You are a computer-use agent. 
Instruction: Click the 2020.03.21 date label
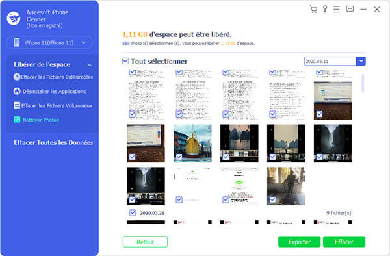[152, 213]
